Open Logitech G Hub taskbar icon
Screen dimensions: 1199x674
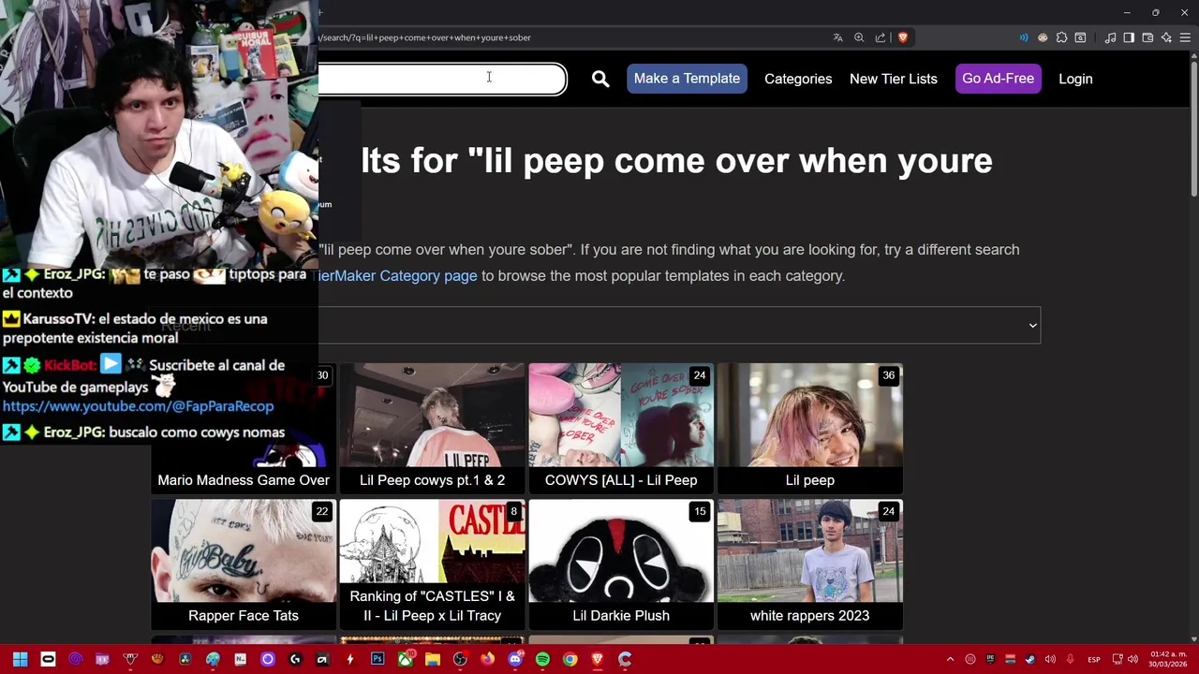point(295,659)
